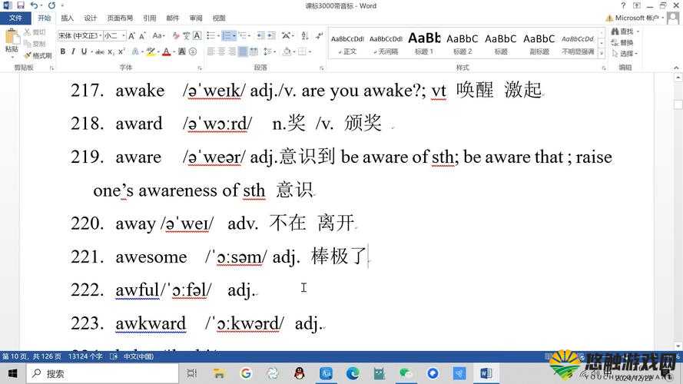
Task: Expand the styles gallery more button
Action: 602,54
